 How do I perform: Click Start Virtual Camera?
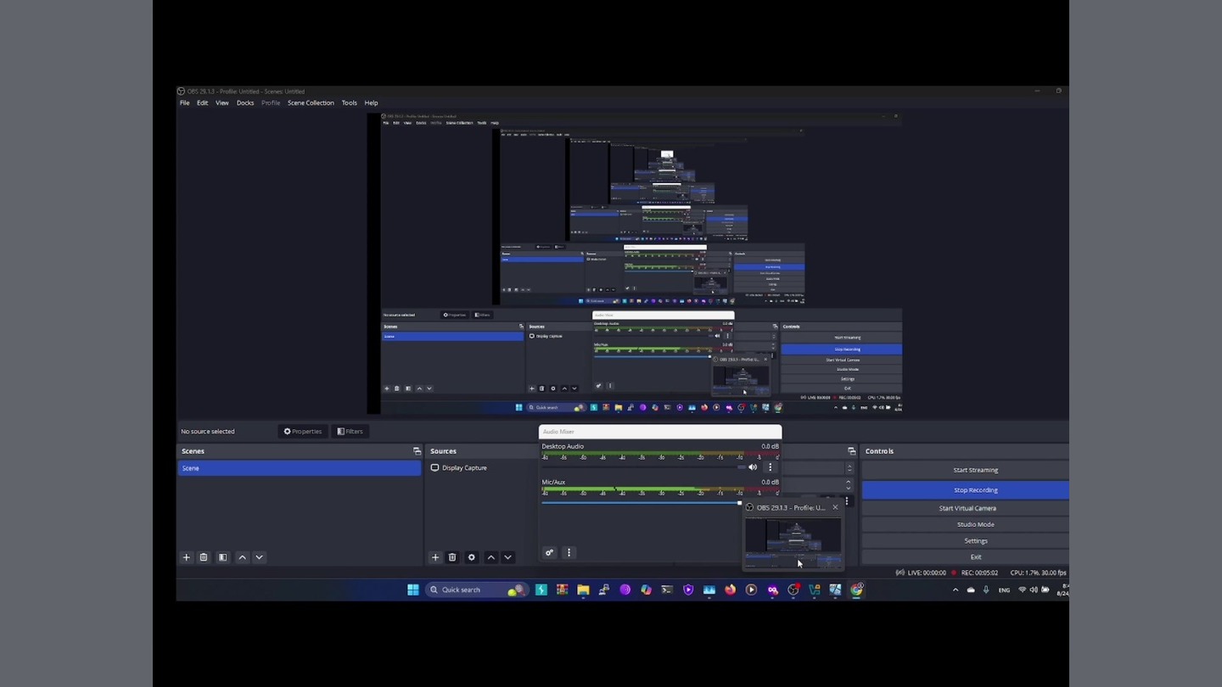click(x=966, y=508)
